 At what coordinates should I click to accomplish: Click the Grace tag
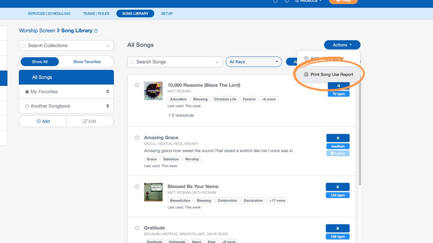[x=152, y=159]
